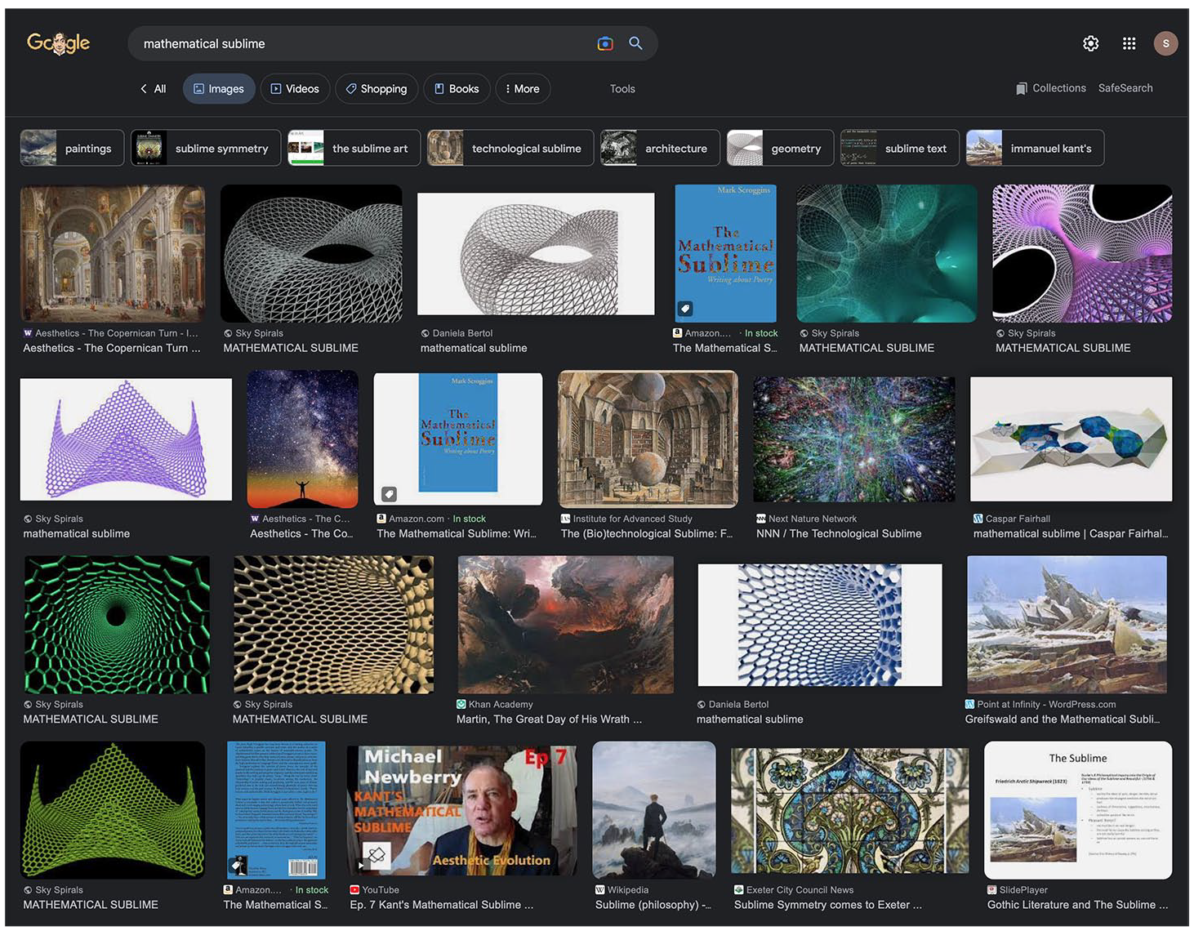This screenshot has width=1194, height=931.
Task: Open the green hexagon tunnel thumbnail
Action: (x=117, y=625)
